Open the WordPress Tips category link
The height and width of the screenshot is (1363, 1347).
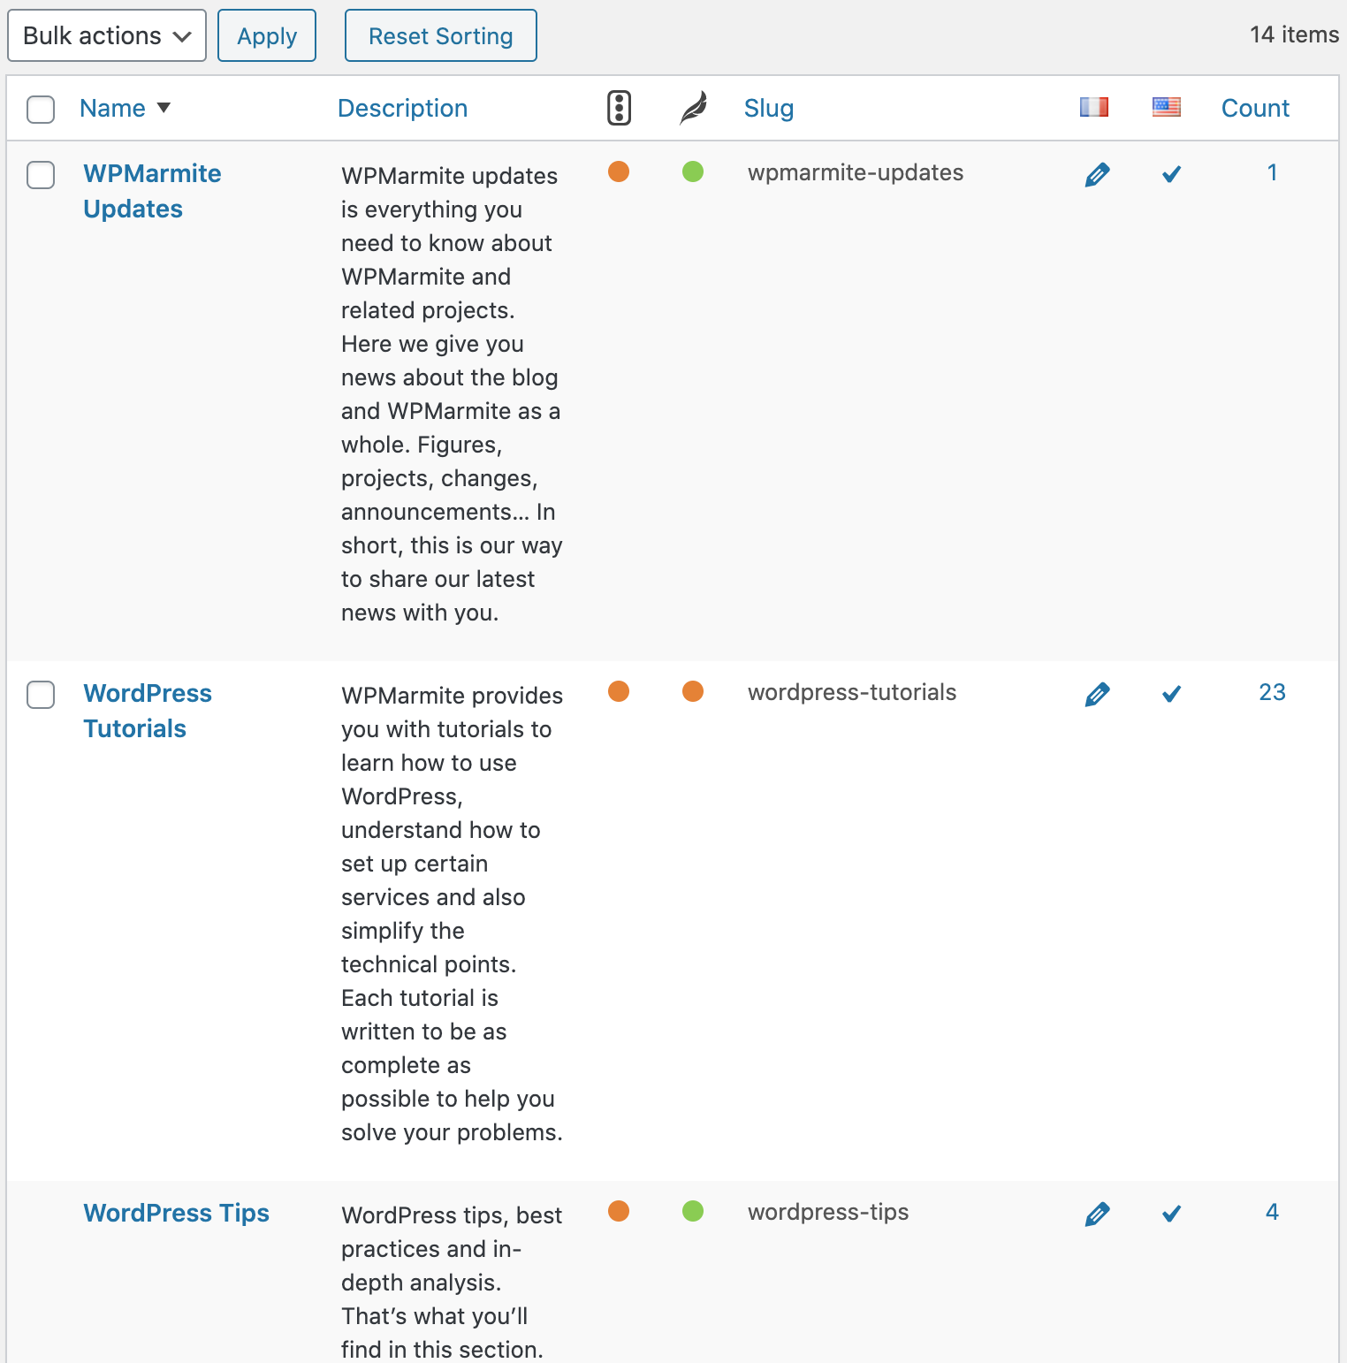click(176, 1214)
